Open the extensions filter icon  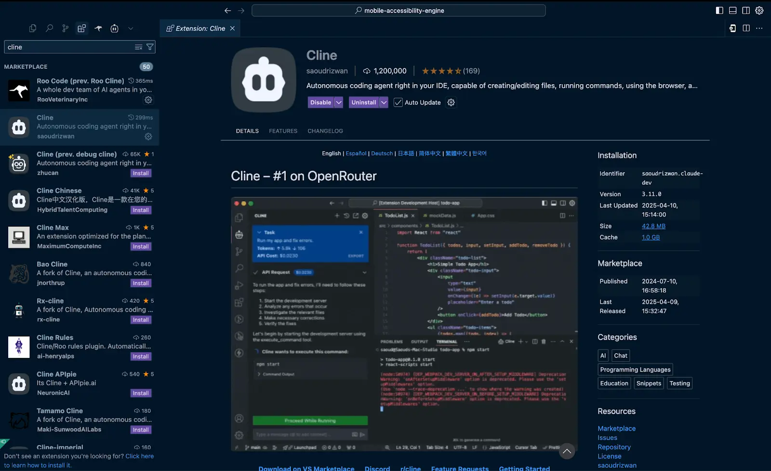[150, 47]
